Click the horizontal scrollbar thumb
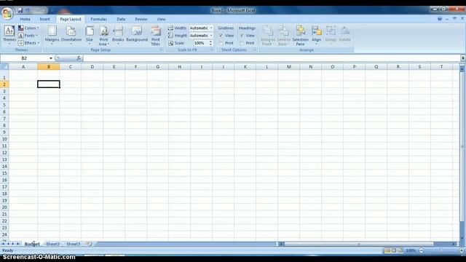The width and height of the screenshot is (466, 262). click(x=359, y=245)
